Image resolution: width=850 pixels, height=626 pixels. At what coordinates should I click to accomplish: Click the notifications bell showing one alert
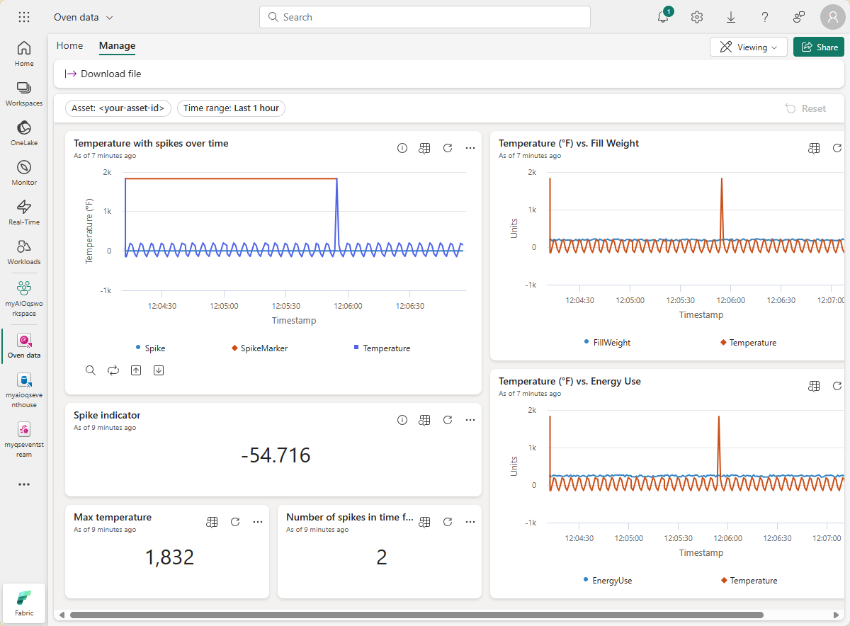[661, 17]
